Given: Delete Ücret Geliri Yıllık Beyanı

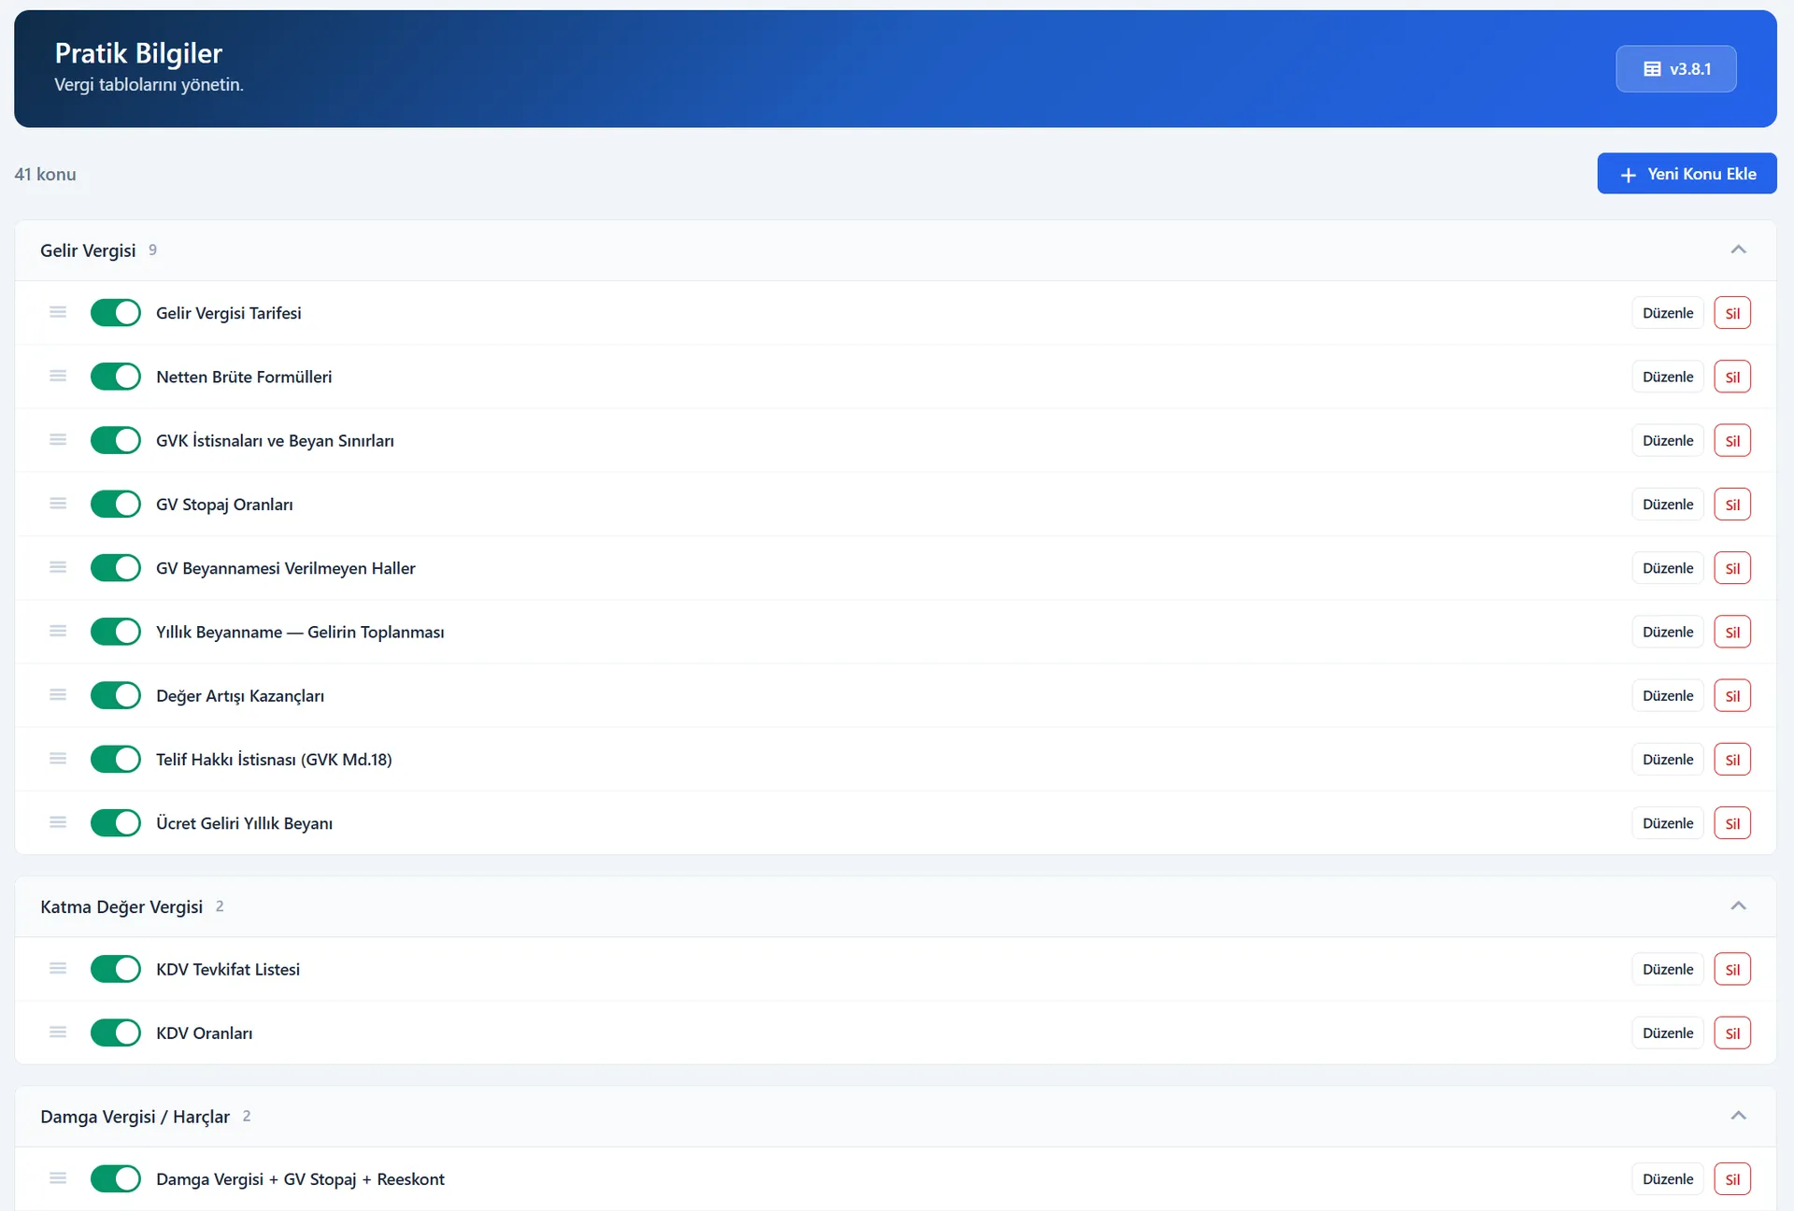Looking at the screenshot, I should click(1732, 823).
